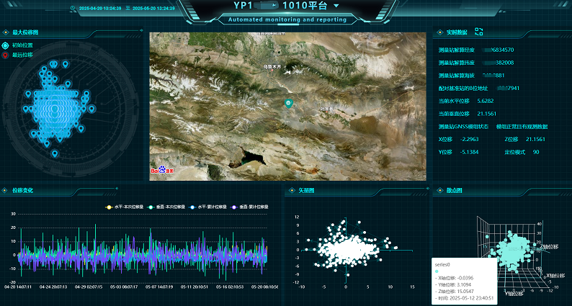This screenshot has height=306, width=572.
Task: Click the clock icon beside the date range
Action: [x=73, y=8]
